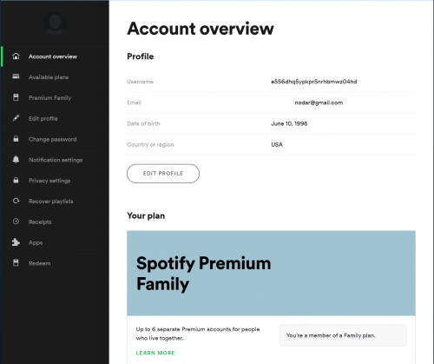Image resolution: width=434 pixels, height=364 pixels.
Task: Click the refresh icon for Recover playlists
Action: click(x=16, y=201)
